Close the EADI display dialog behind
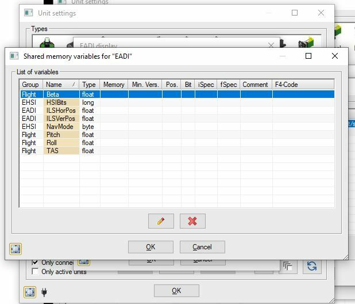The width and height of the screenshot is (355, 304). tap(271, 45)
